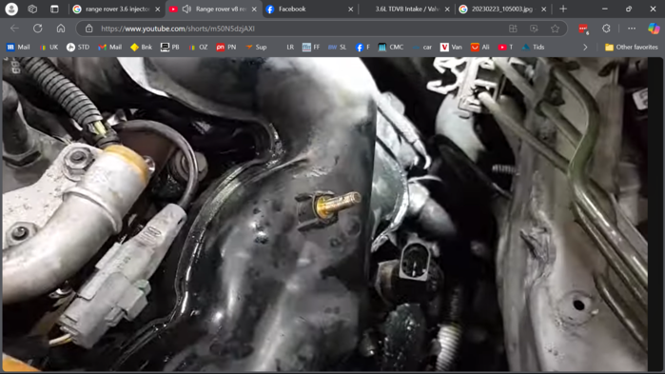Open the OZ bookmark

(198, 47)
